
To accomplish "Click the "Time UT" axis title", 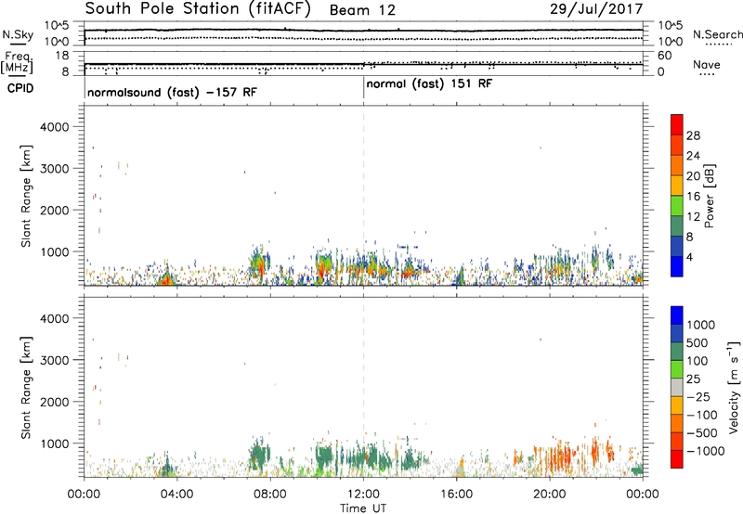I will pos(363,508).
